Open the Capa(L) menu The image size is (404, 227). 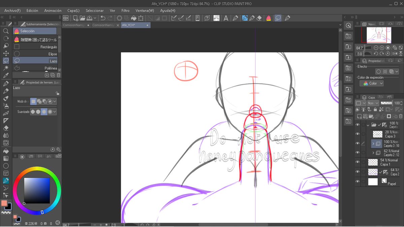pyautogui.click(x=73, y=10)
